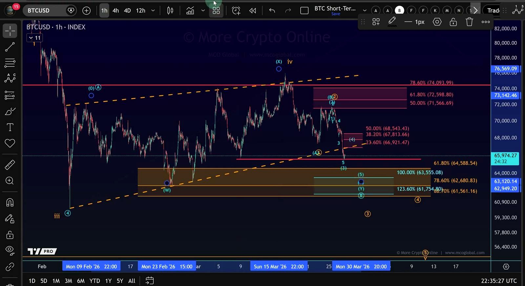
Task: Toggle lock all drawings in sidebar
Action: pos(10,235)
